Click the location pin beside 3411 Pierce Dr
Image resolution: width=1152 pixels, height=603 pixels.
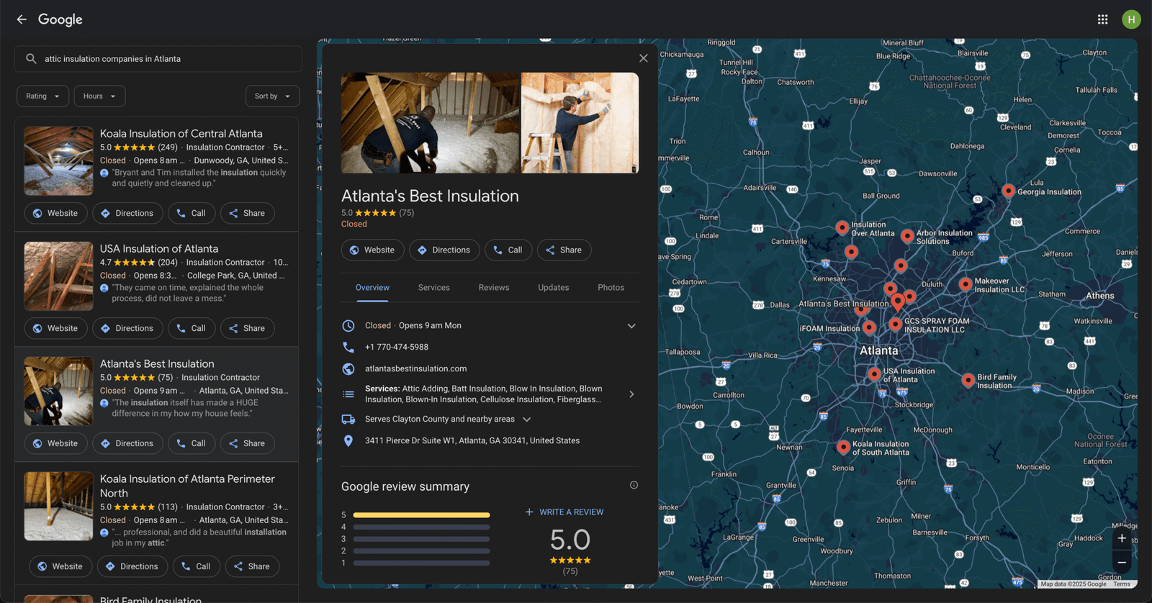point(348,440)
